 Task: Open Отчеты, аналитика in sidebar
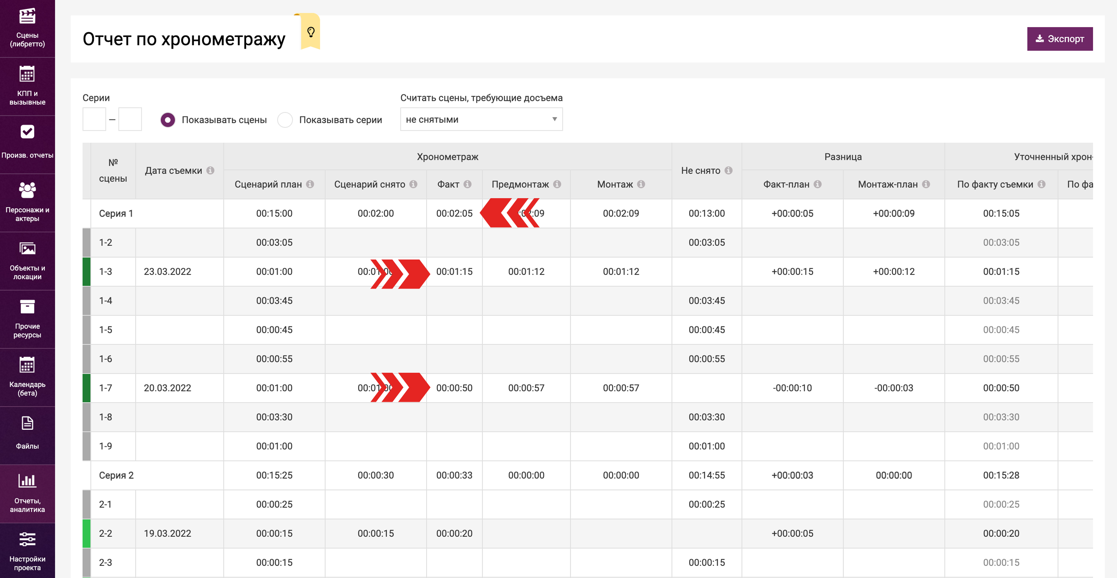coord(27,493)
